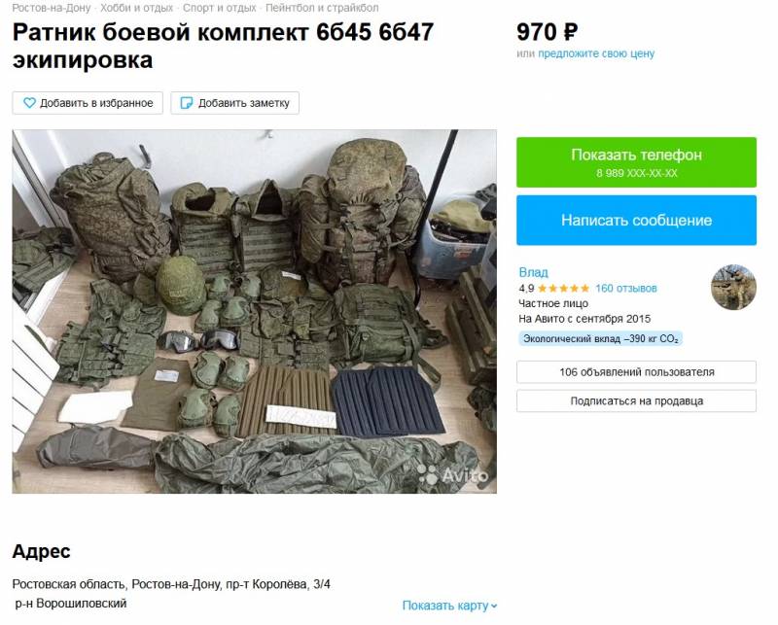Select Пейнтбол и страйкбол breadcrumb
This screenshot has height=625, width=778.
coord(322,8)
